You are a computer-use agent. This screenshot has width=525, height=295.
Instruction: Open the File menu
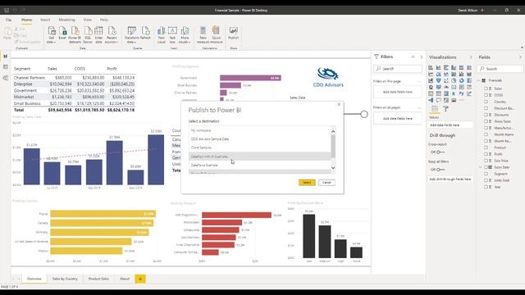8,20
